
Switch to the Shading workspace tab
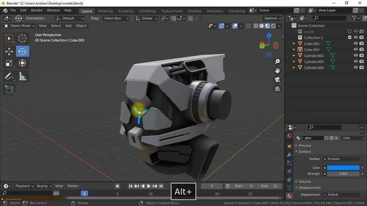(x=194, y=11)
